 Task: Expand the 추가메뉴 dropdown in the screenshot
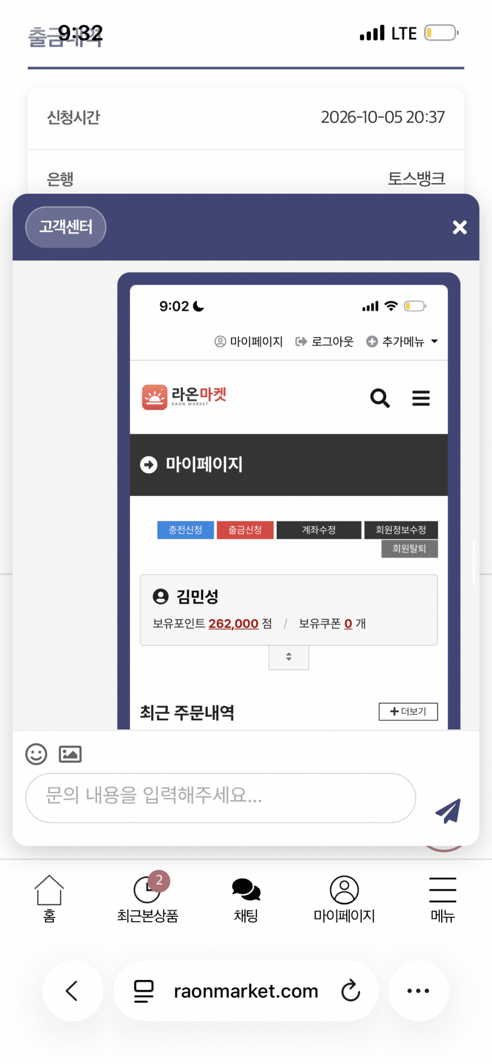pos(402,341)
